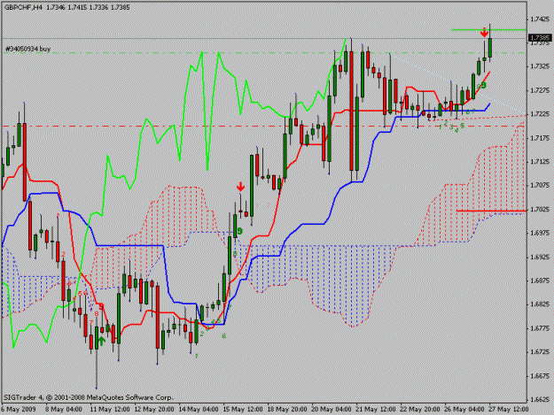Image resolution: width=554 pixels, height=415 pixels.
Task: Click the 1.7325 price axis label
Action: [540, 66]
